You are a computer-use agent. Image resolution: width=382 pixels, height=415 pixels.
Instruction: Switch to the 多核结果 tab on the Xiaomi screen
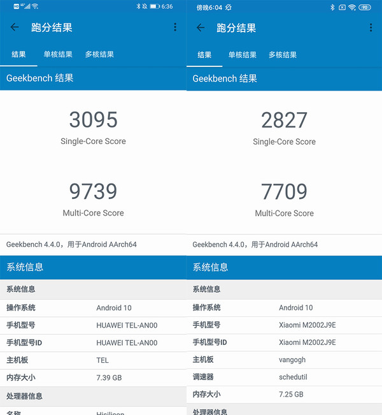[283, 55]
